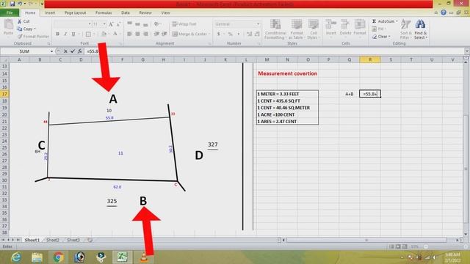Toggle Italic formatting
Image resolution: width=470 pixels, height=264 pixels.
coord(65,34)
